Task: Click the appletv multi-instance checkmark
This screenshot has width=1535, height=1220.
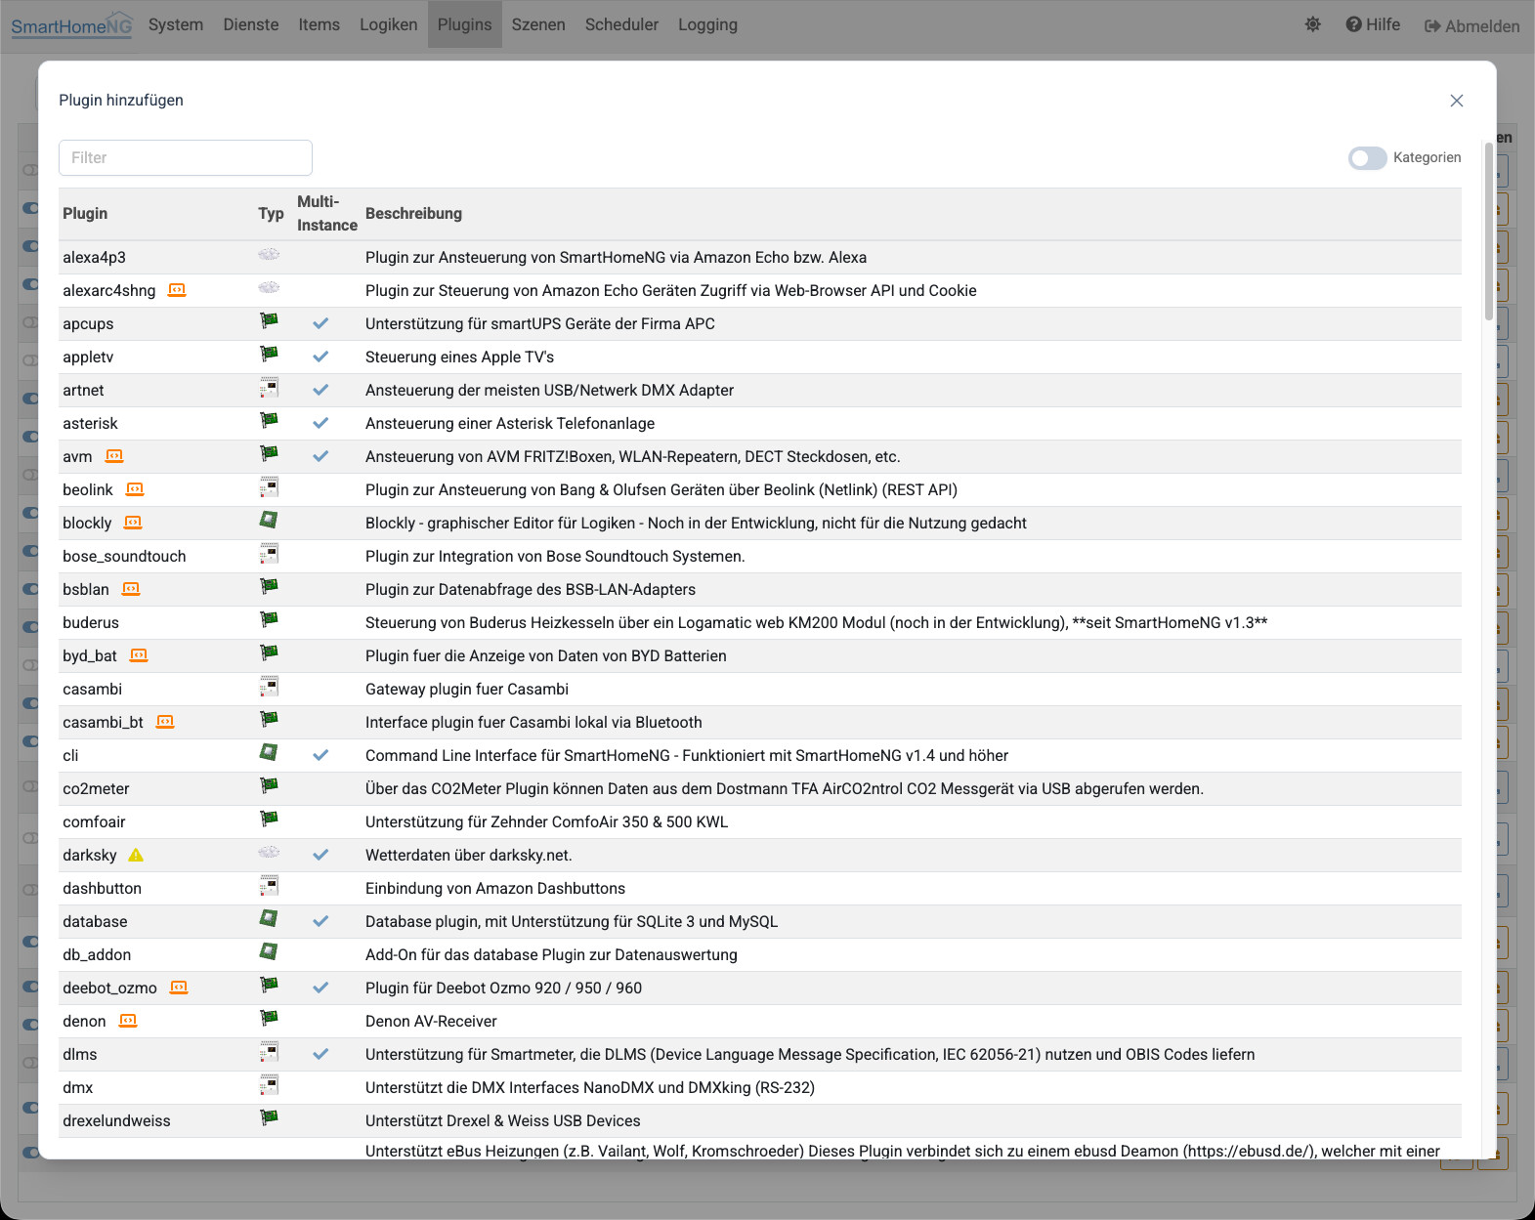Action: click(320, 357)
